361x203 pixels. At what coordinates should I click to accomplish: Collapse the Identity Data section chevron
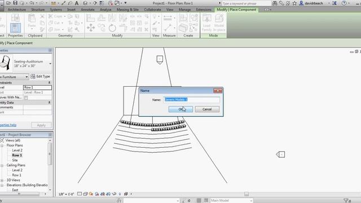point(49,103)
